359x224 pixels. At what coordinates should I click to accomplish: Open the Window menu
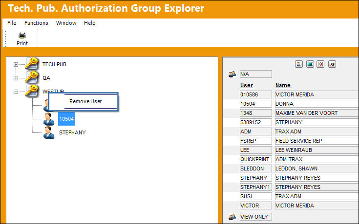(x=66, y=23)
